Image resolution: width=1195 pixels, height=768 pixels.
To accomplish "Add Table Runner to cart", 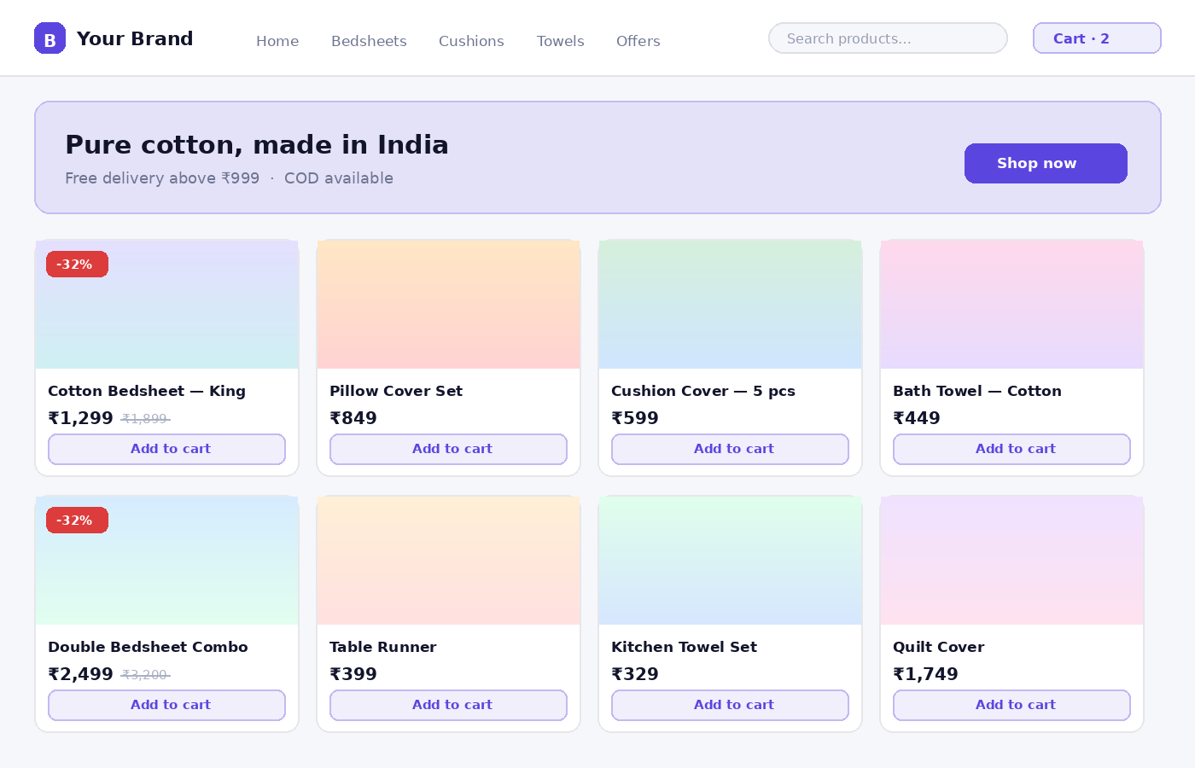I will click(x=448, y=705).
